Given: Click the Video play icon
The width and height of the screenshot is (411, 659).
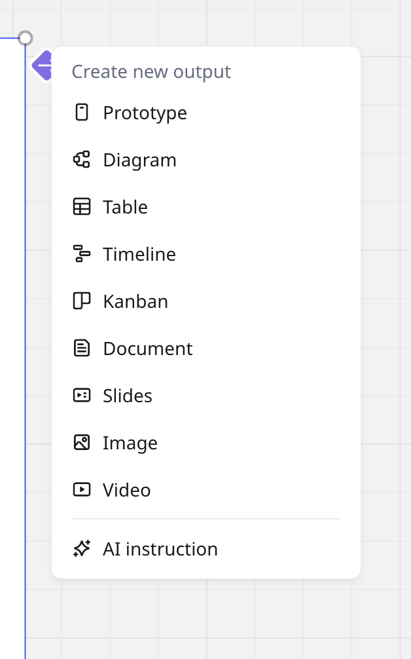Looking at the screenshot, I should pos(81,490).
